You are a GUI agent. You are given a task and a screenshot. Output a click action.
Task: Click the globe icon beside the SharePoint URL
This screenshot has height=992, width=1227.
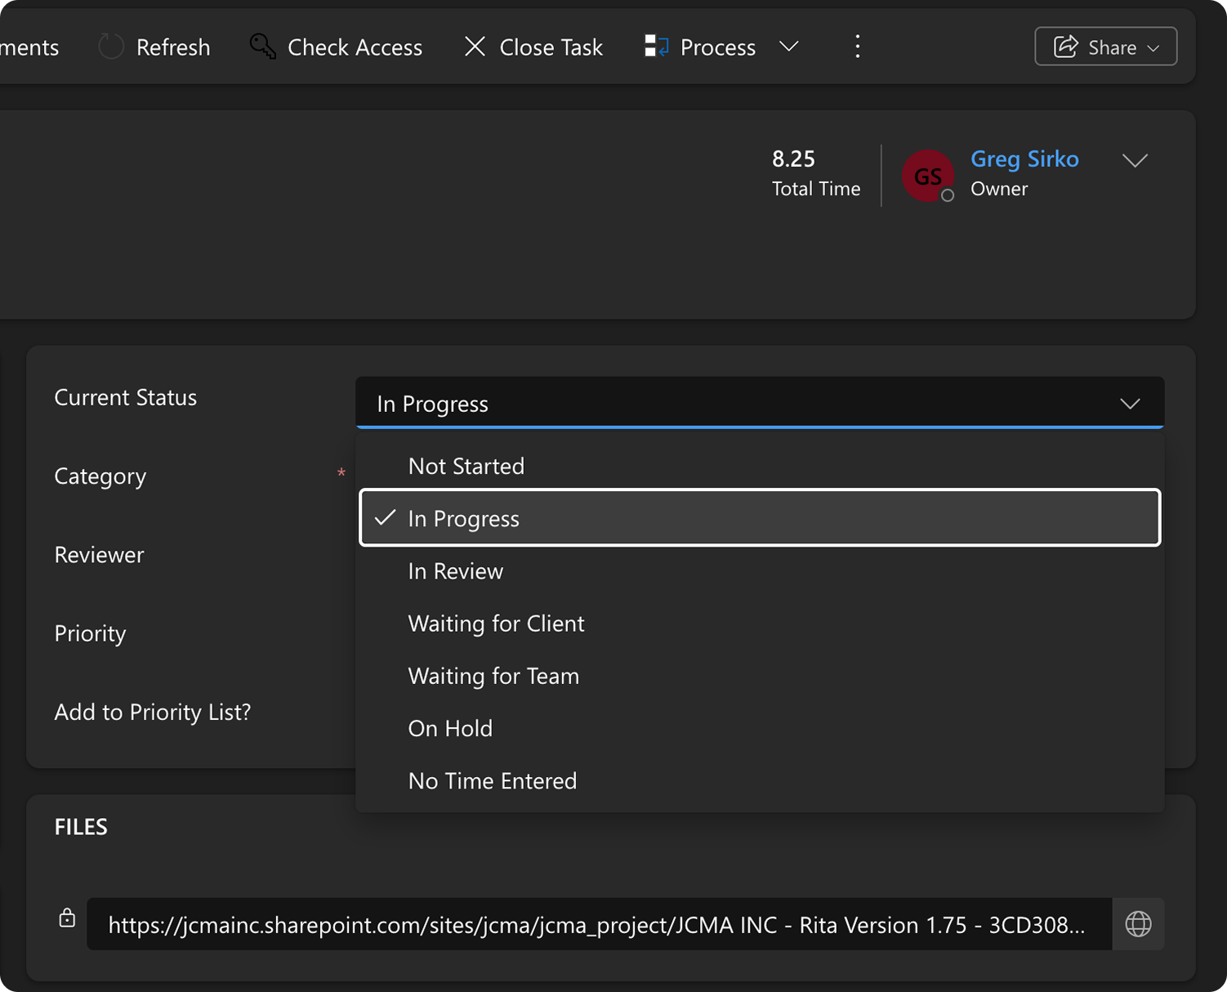(x=1138, y=924)
